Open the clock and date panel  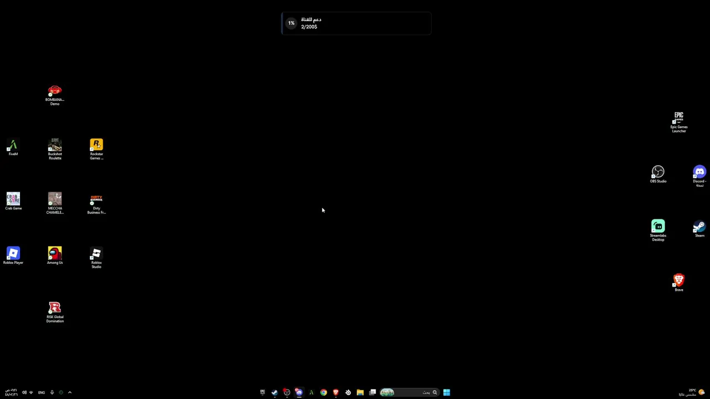(11, 392)
